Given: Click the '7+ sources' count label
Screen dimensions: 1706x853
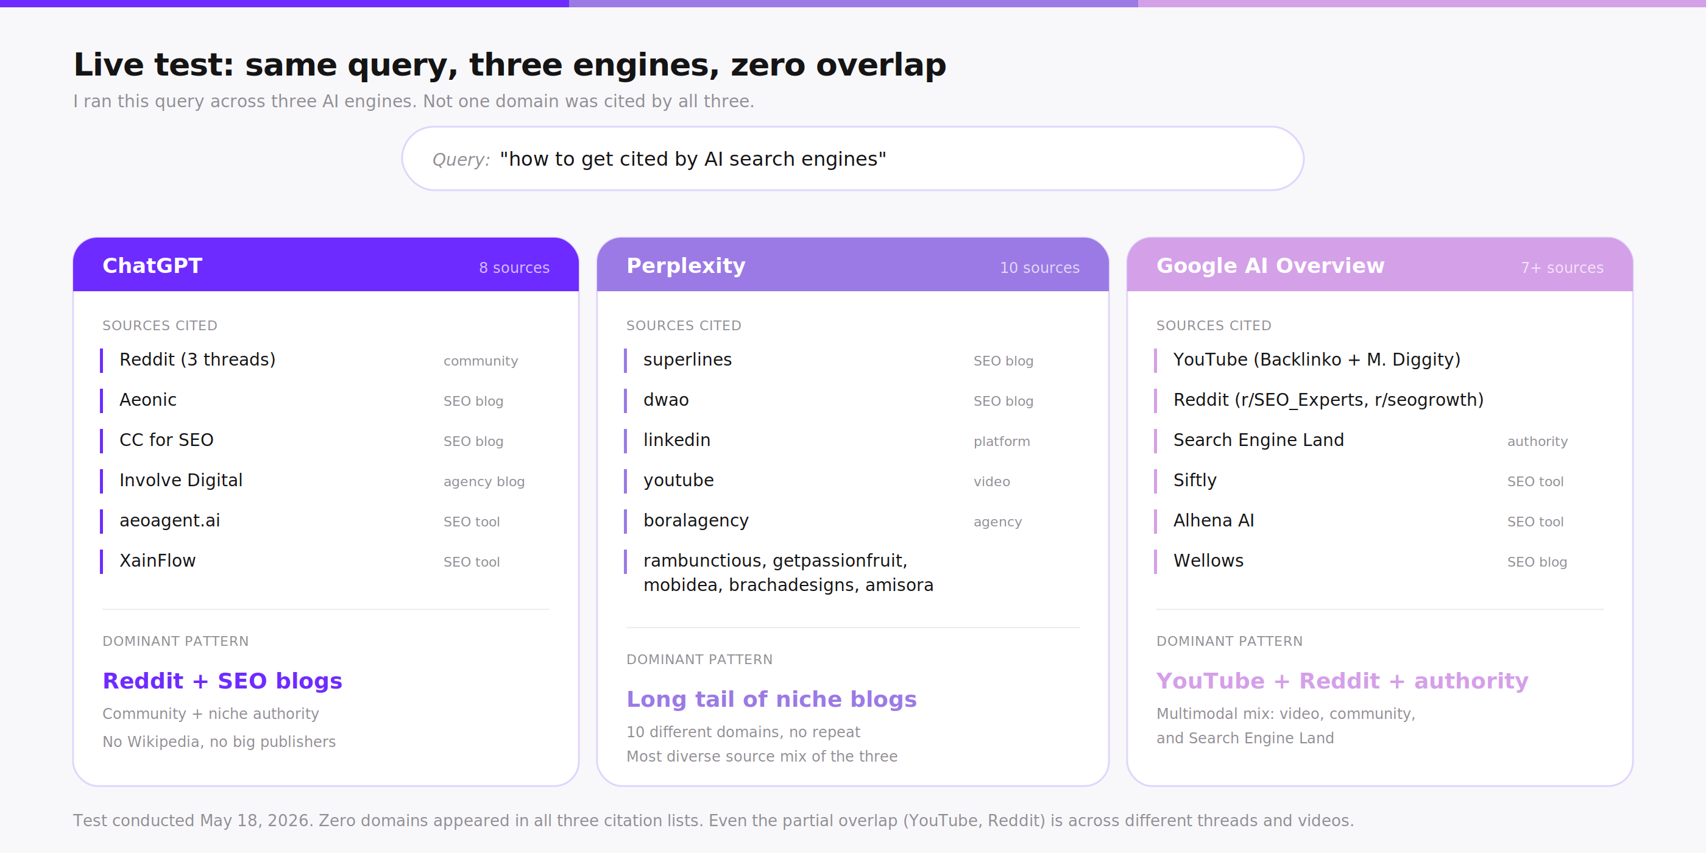Looking at the screenshot, I should (1562, 267).
